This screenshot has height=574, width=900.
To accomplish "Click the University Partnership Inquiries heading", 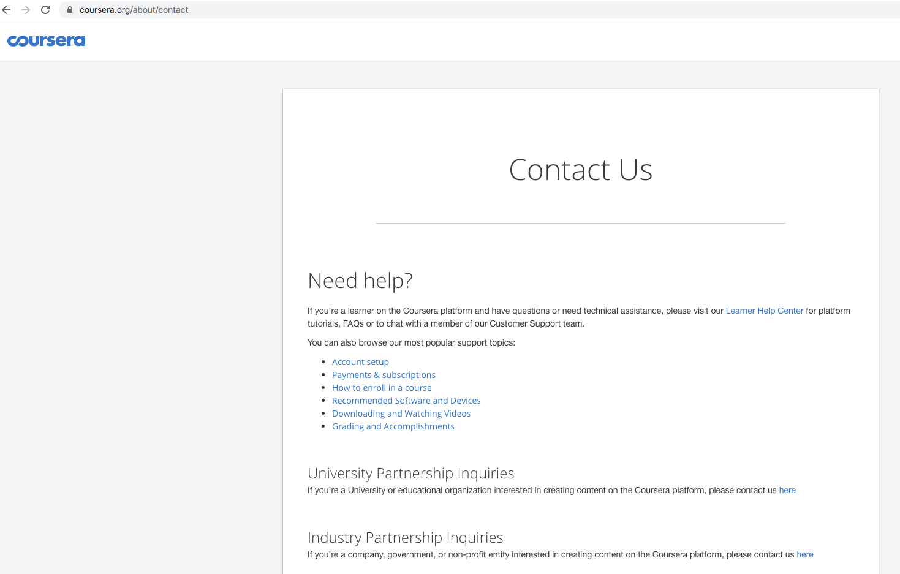I will tap(411, 473).
